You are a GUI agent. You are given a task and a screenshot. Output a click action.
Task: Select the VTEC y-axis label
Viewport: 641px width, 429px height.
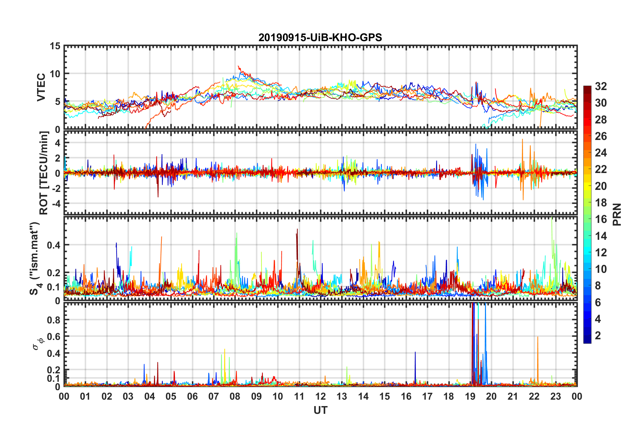tap(41, 87)
